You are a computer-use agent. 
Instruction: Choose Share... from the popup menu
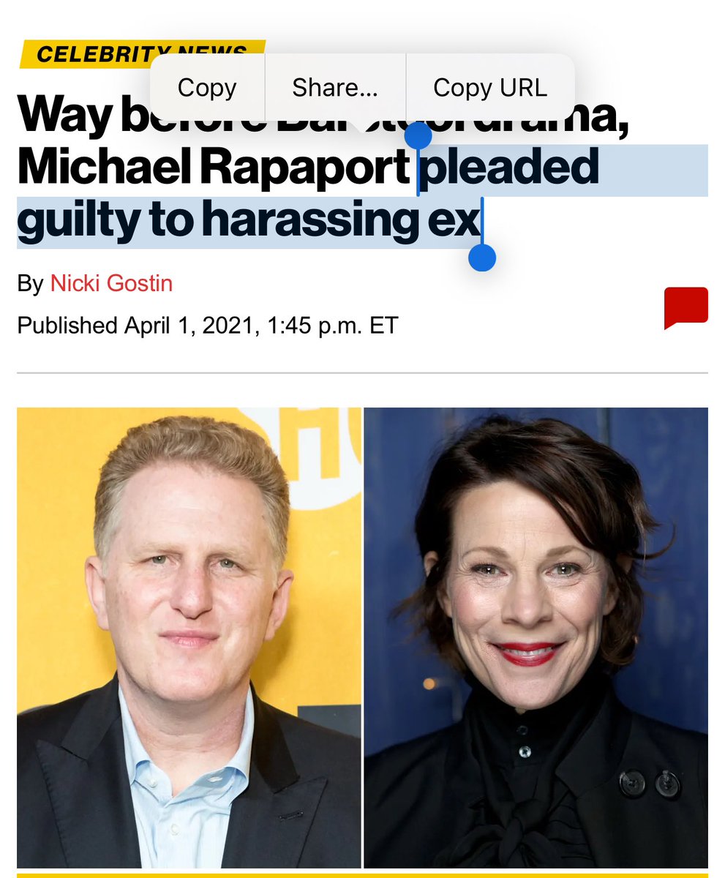coord(335,88)
